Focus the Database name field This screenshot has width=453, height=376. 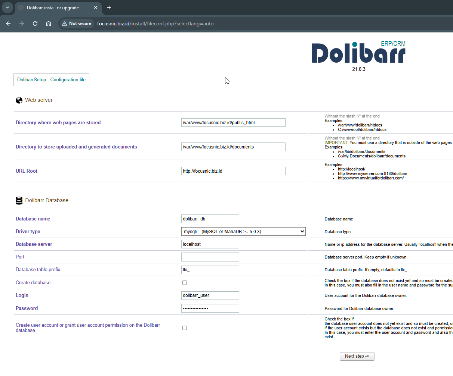click(210, 219)
